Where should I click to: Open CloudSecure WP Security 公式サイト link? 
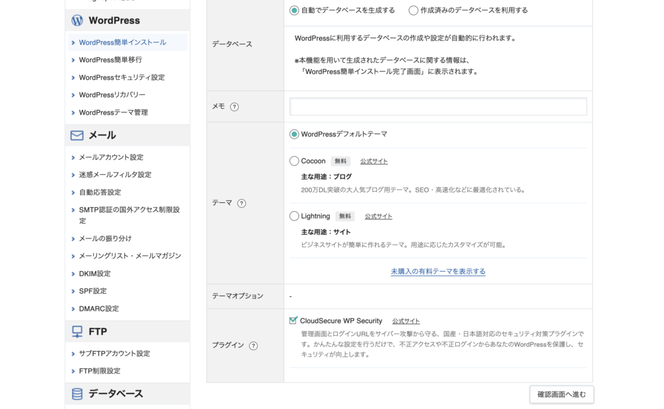[406, 321]
